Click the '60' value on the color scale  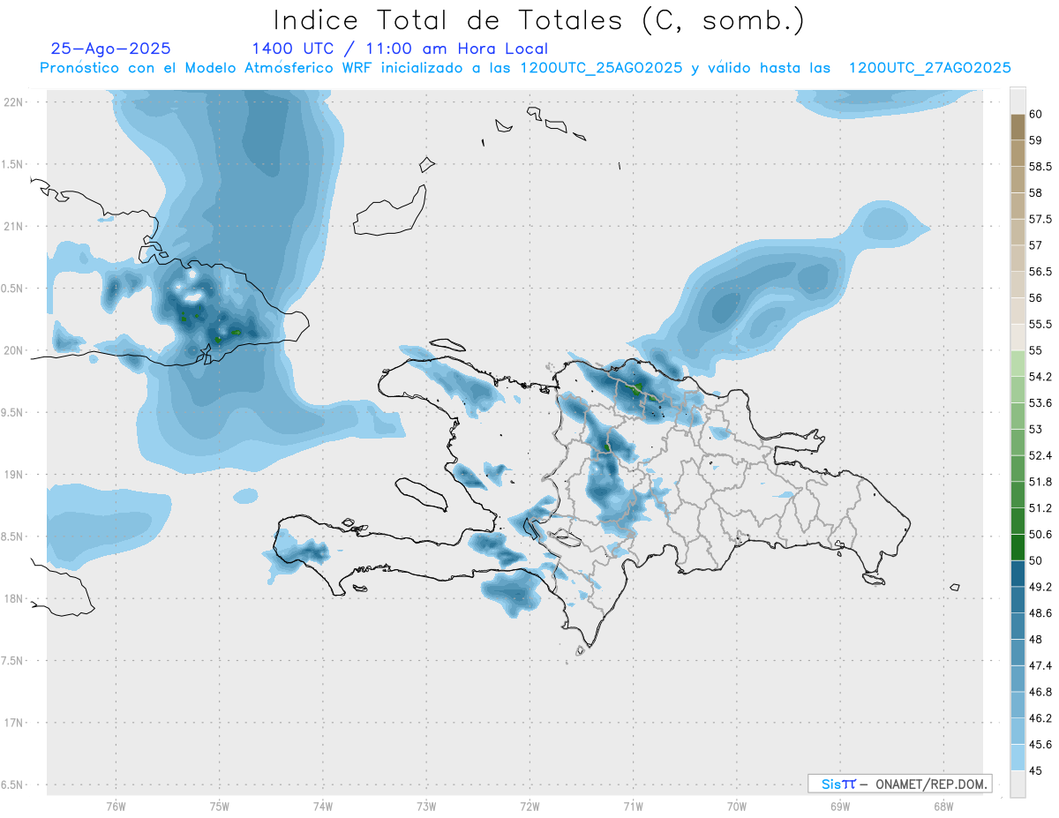pos(1036,114)
